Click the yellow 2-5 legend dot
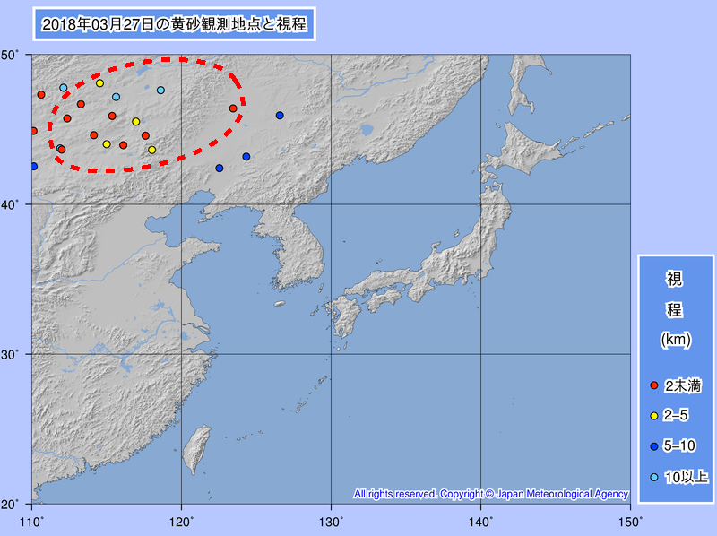 coord(654,416)
